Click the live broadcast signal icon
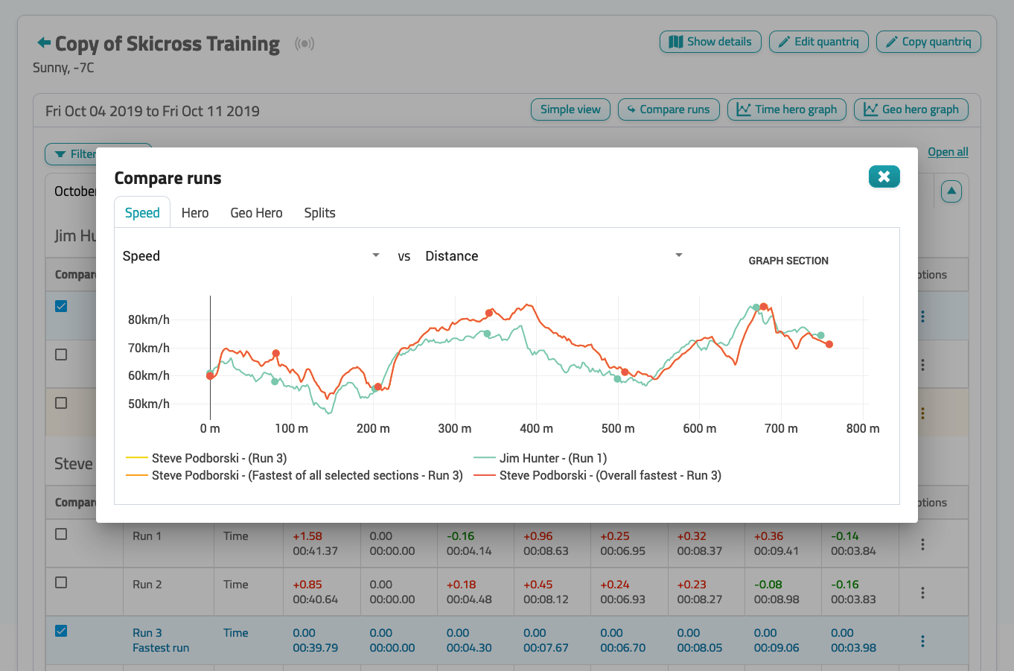Viewport: 1014px width, 671px height. tap(304, 44)
